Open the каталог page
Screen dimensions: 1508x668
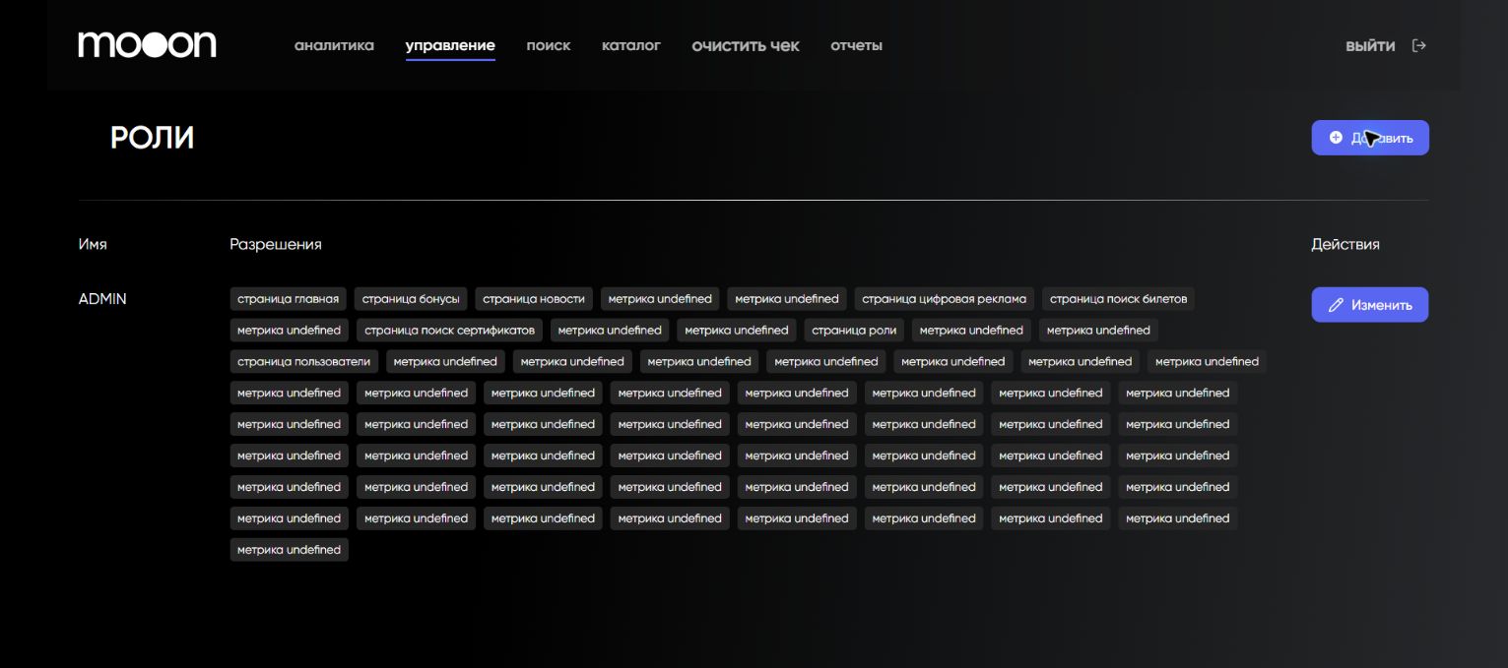click(x=631, y=45)
